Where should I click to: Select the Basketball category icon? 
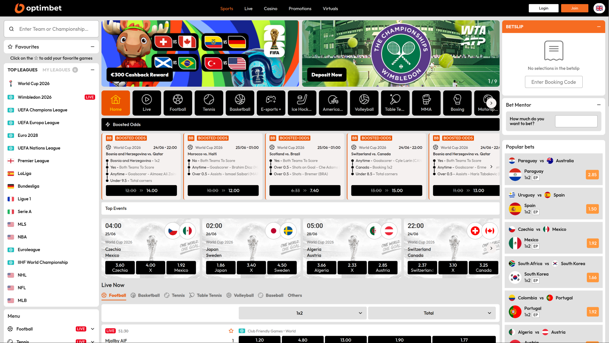tap(240, 103)
